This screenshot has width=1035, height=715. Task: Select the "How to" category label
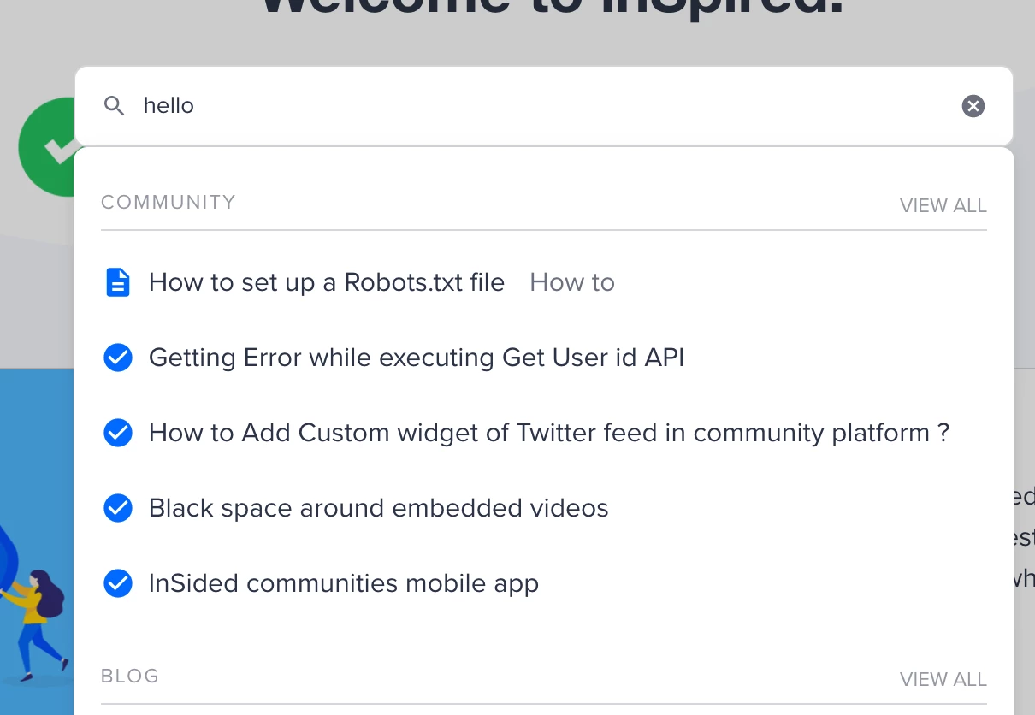[572, 282]
